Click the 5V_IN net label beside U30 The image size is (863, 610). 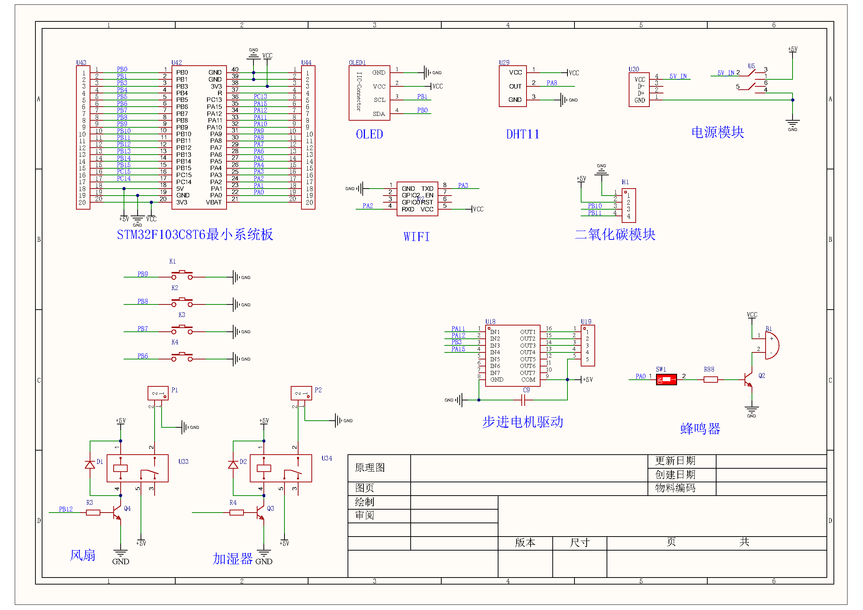pyautogui.click(x=678, y=76)
